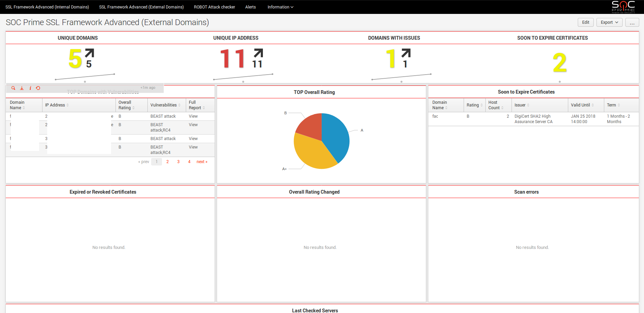
Task: Go to the Alerts tab
Action: [250, 7]
